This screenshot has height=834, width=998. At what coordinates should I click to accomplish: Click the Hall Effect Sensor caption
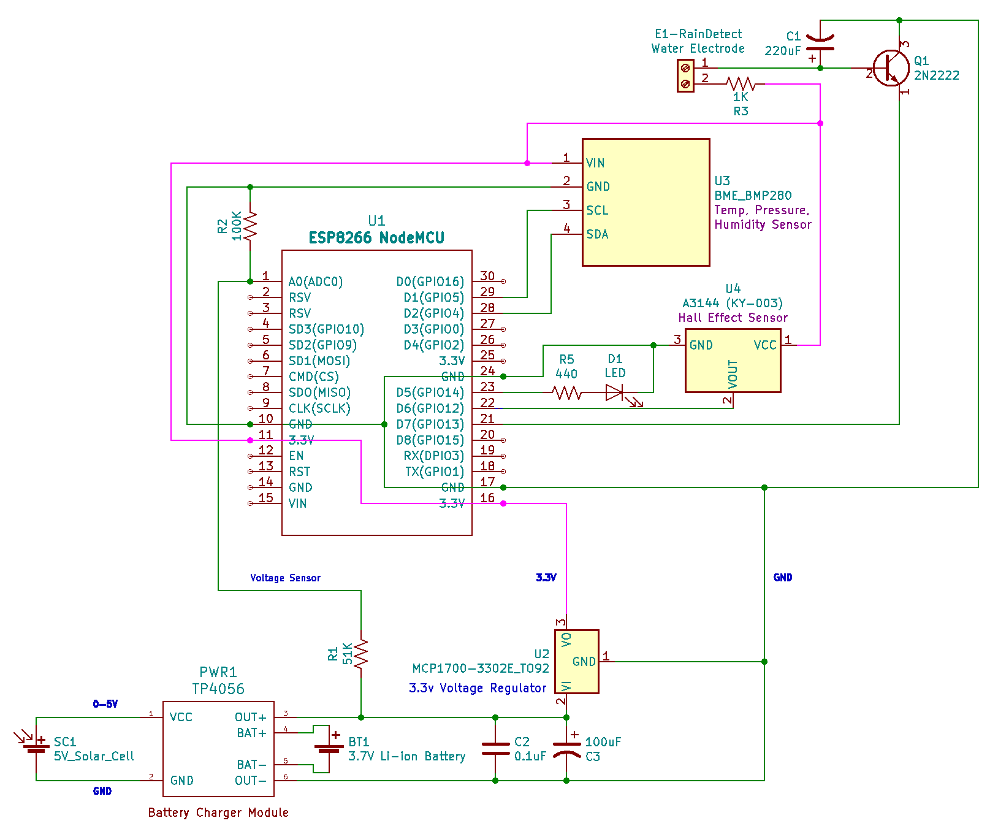[733, 318]
